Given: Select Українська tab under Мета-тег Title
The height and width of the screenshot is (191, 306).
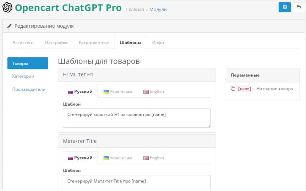Looking at the screenshot, I should click(x=118, y=158).
